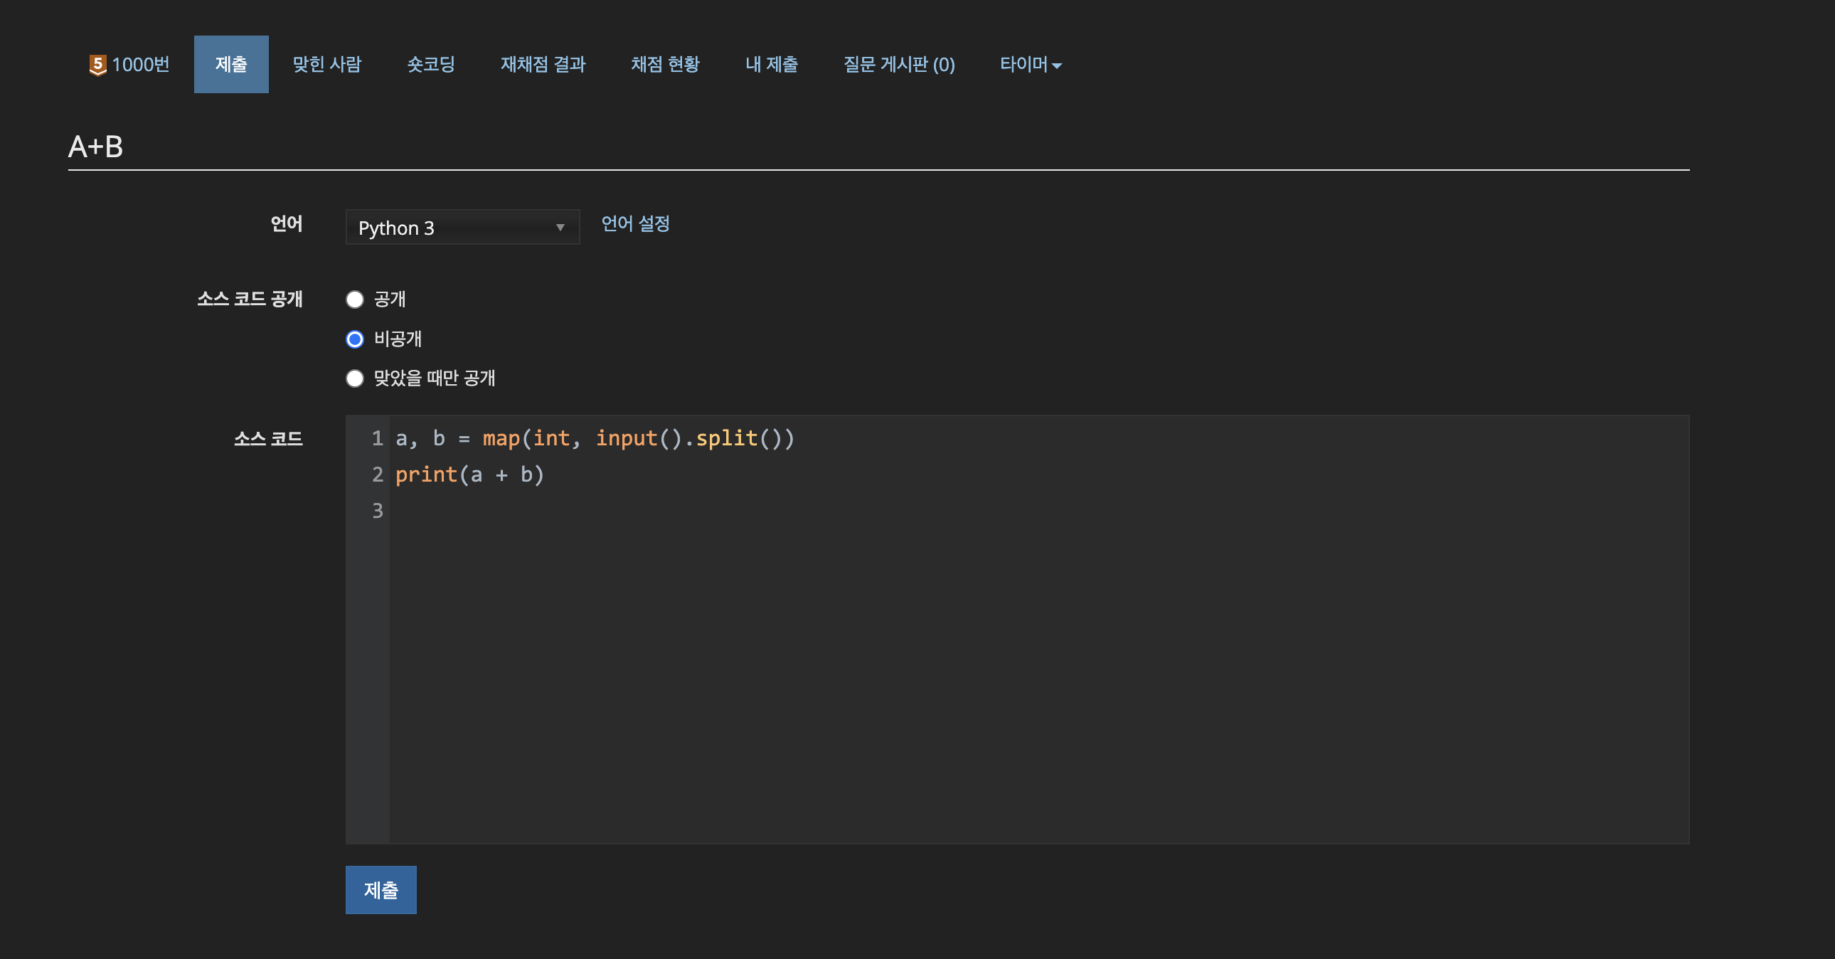Screen dimensions: 1835x959
Task: Select the 공개 radio option
Action: 355,300
